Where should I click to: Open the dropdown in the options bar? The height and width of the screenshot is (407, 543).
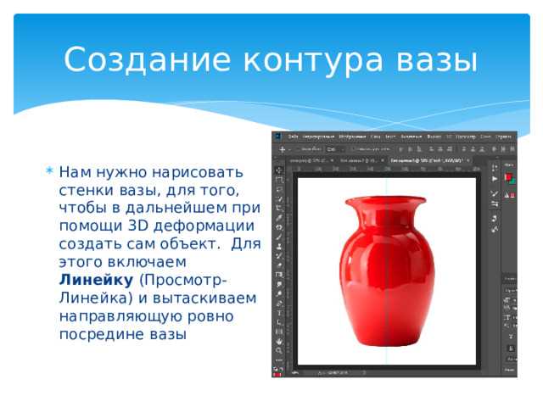point(336,149)
